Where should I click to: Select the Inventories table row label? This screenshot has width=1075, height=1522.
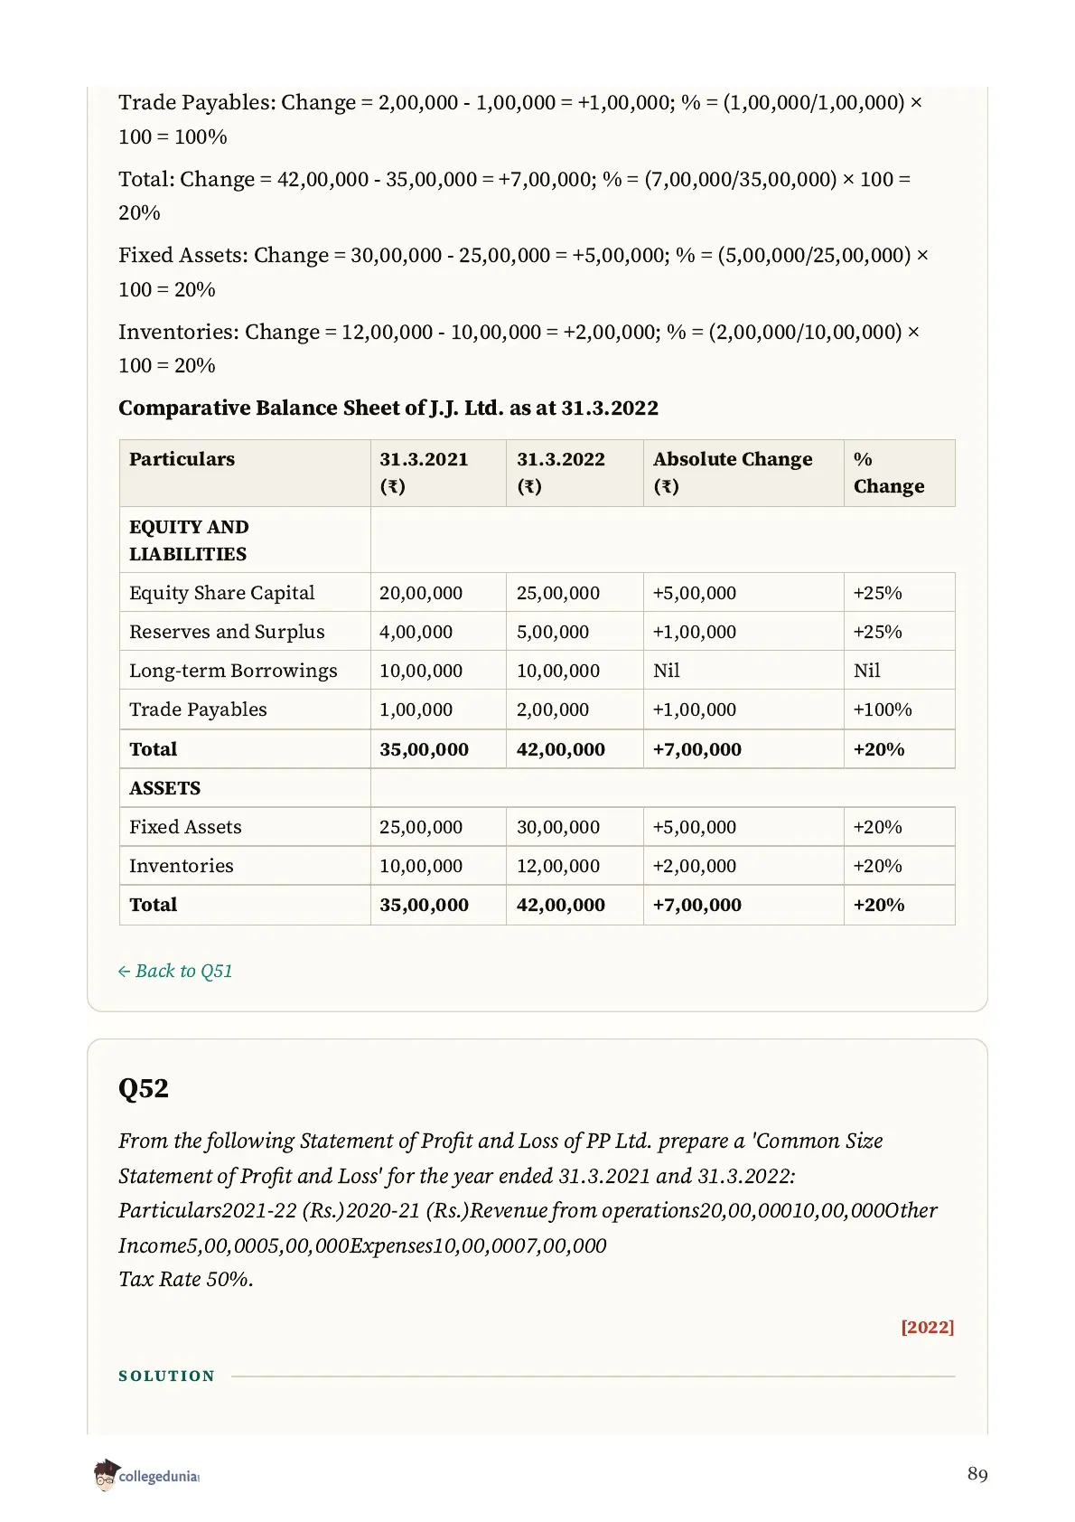pyautogui.click(x=181, y=866)
